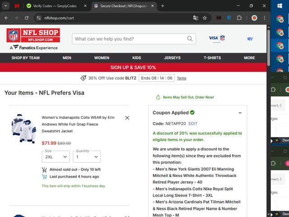
Task: Click EDIT next to coupon code
Action: 193,123
